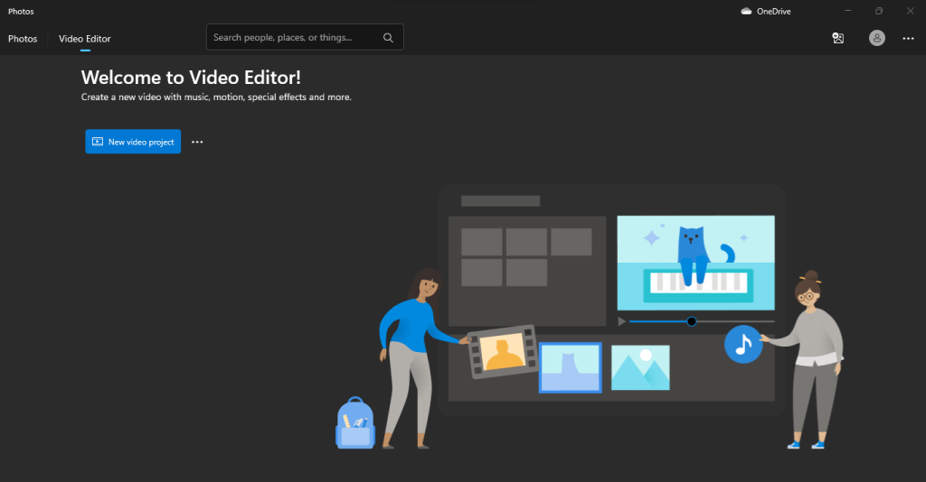Open the import photos icon

837,38
